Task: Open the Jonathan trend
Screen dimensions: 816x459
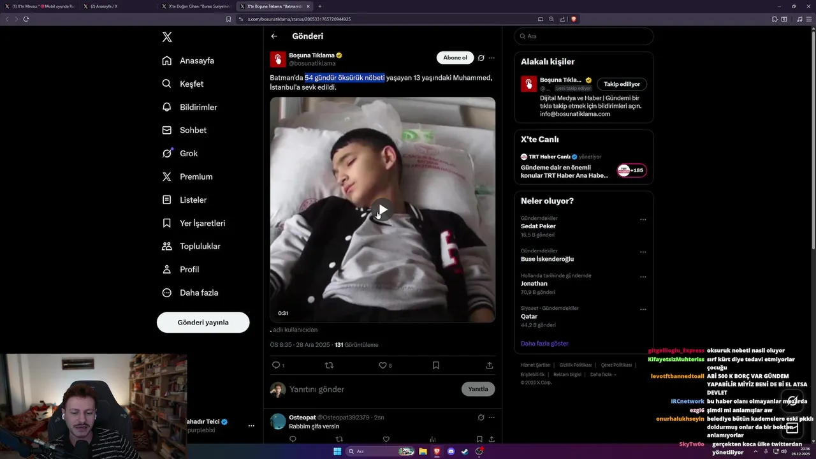Action: (534, 284)
